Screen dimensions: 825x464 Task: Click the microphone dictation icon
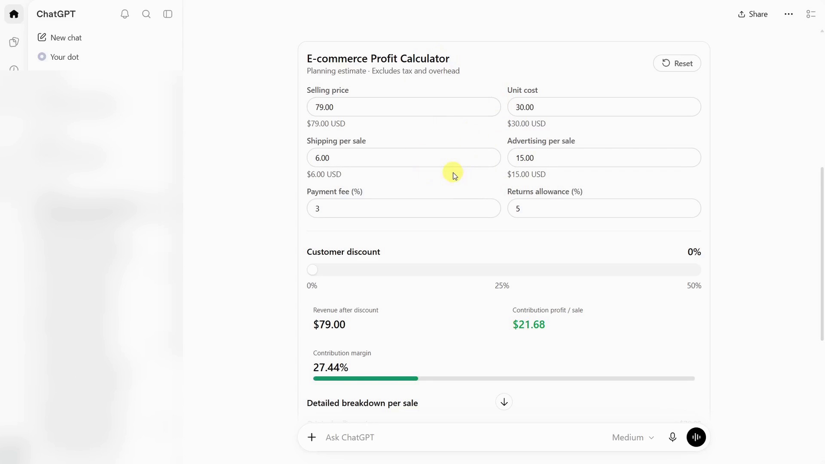pyautogui.click(x=672, y=437)
